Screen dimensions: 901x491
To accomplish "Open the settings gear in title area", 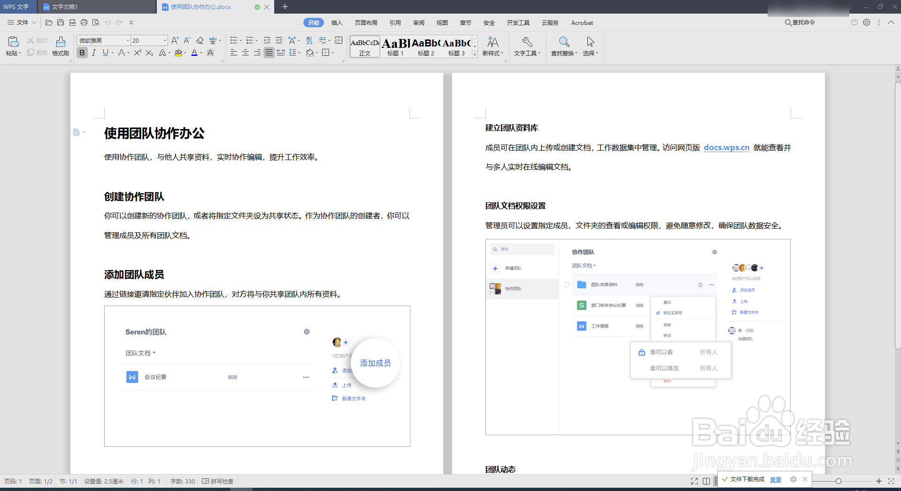I will click(867, 23).
